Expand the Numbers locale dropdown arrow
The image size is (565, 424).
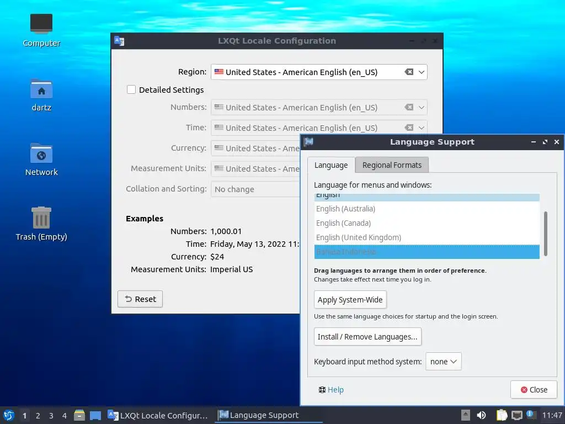click(x=422, y=107)
